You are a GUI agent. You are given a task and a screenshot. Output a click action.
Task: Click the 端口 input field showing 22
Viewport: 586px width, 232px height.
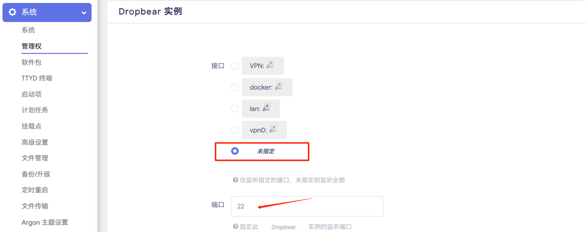[307, 206]
